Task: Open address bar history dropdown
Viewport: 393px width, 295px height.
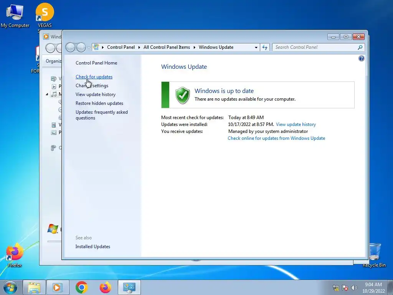Action: (256, 47)
